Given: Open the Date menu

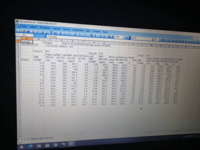Looking at the screenshot, I should [x=88, y=30].
